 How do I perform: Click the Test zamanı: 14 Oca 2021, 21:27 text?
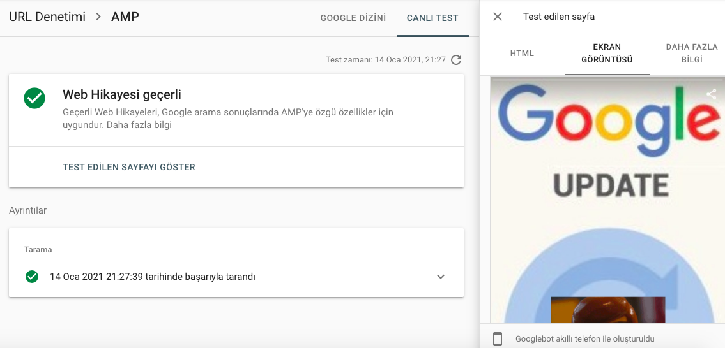click(386, 59)
